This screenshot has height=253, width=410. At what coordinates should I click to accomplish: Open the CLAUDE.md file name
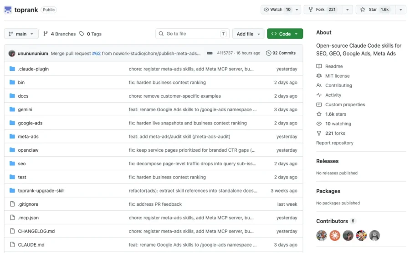31,245
